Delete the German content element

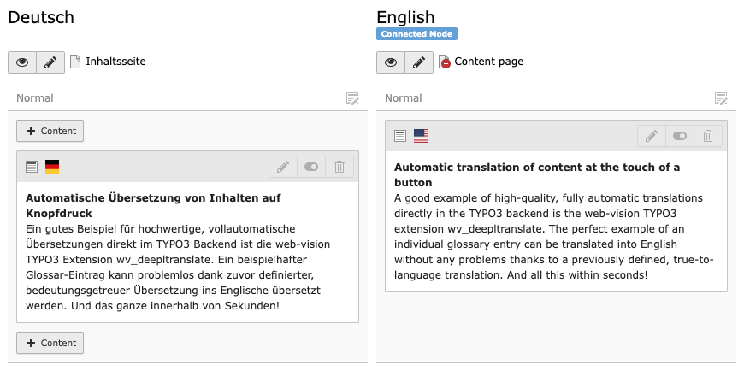[339, 167]
